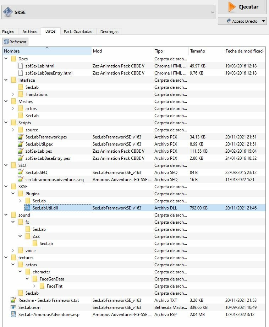Click the FaceTint folder icon
Screen dimensions: 269x327
[x=42, y=286]
